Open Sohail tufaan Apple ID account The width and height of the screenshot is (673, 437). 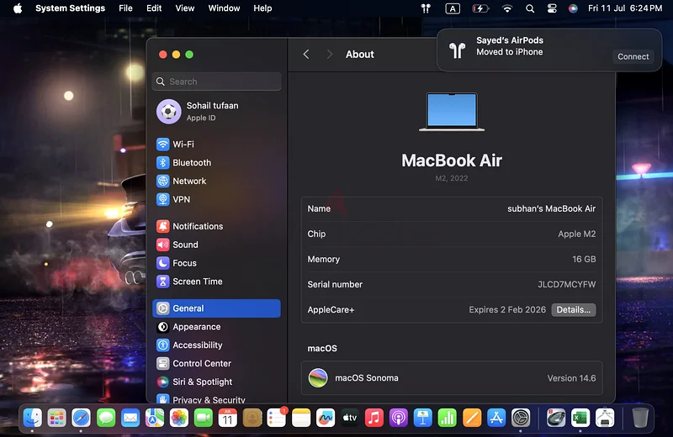click(216, 112)
